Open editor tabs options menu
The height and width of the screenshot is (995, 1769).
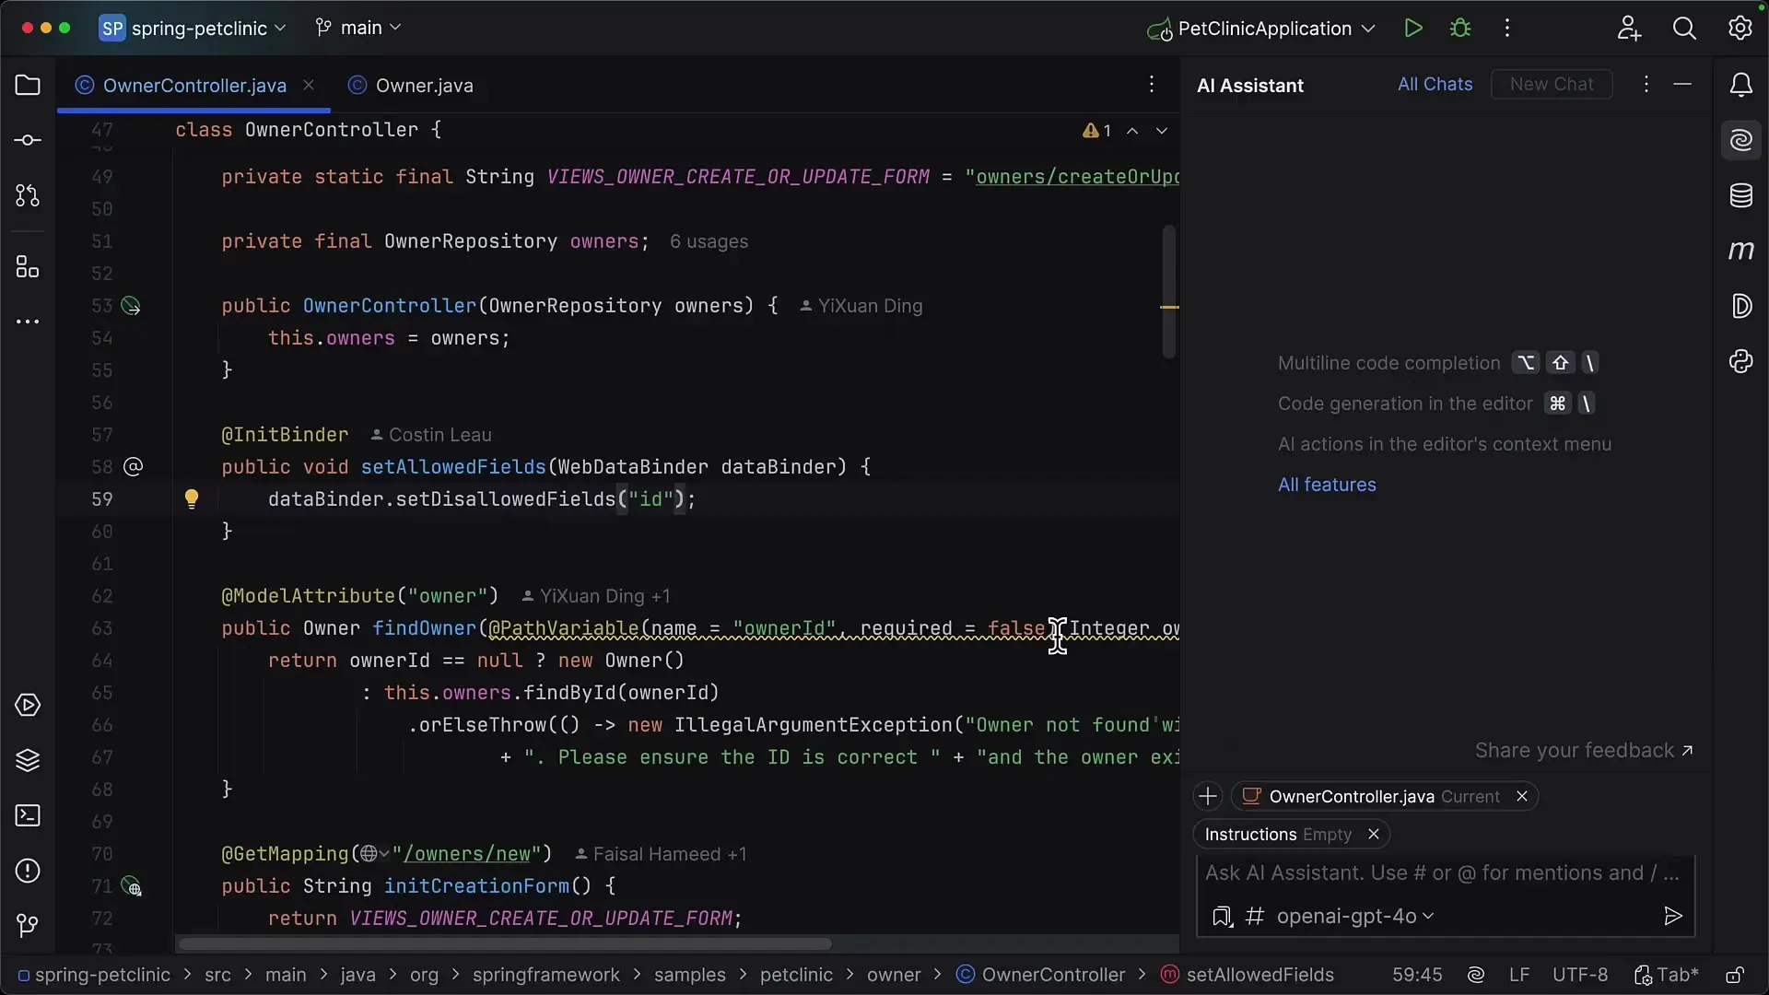1152,85
